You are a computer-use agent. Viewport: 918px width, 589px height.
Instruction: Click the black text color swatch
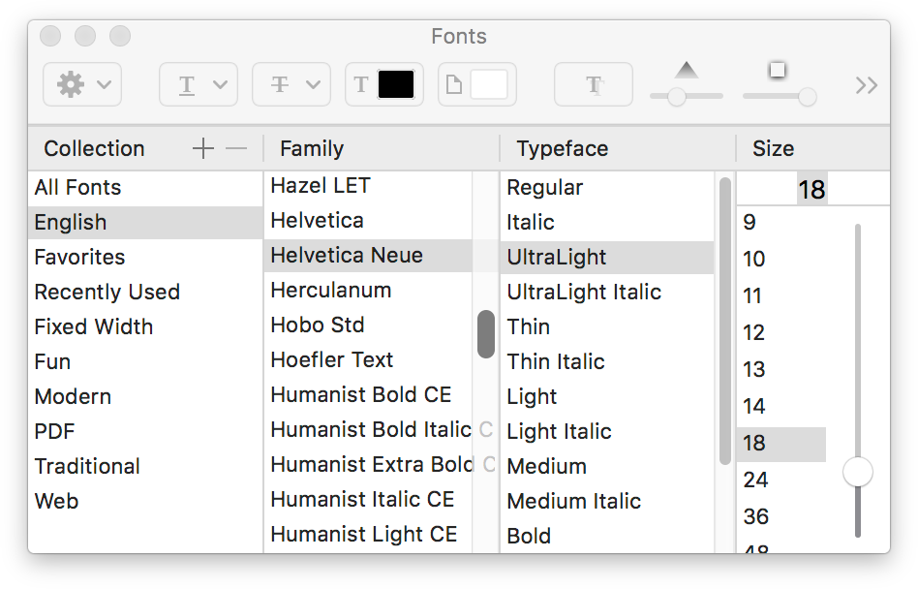(x=396, y=85)
